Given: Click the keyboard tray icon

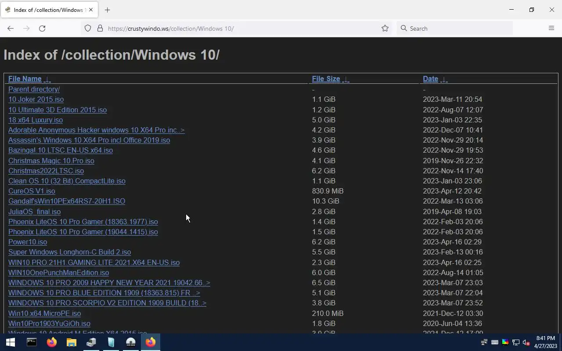Looking at the screenshot, I should [x=494, y=342].
